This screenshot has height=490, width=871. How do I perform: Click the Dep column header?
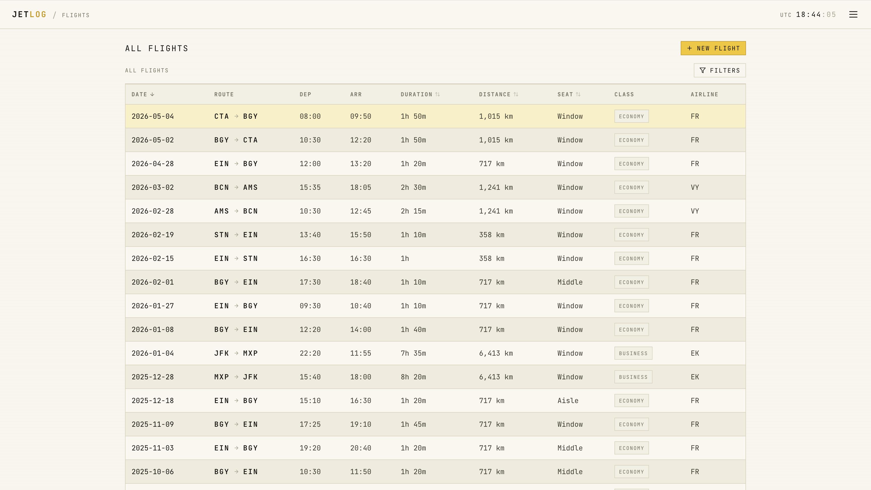coord(305,94)
